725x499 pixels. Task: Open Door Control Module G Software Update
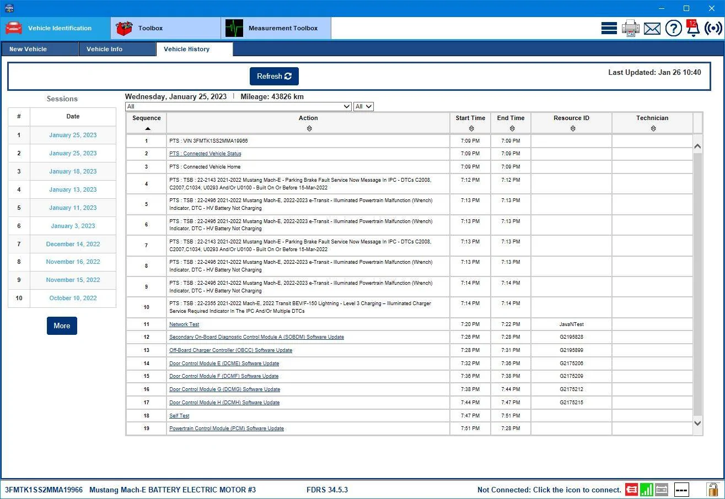[224, 389]
